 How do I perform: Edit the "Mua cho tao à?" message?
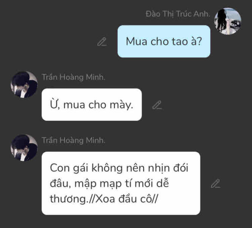pyautogui.click(x=102, y=42)
